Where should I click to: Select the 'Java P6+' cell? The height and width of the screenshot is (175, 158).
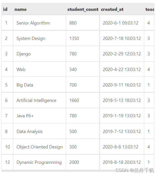tap(25, 116)
